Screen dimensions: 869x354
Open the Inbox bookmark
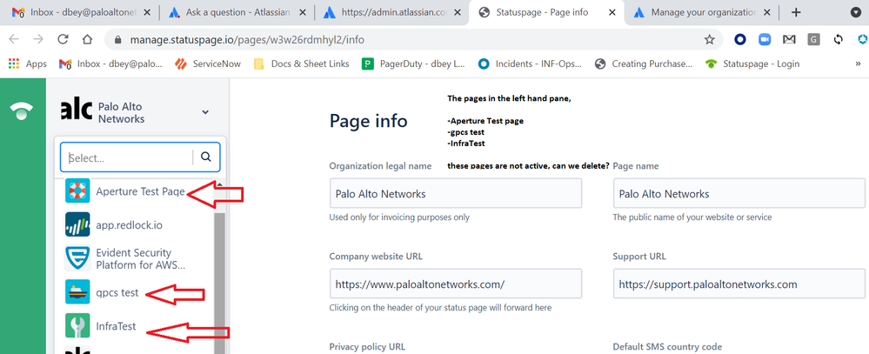110,63
